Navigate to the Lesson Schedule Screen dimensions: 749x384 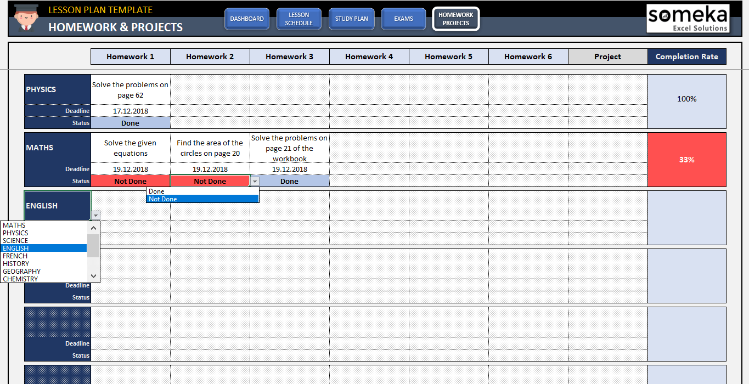click(299, 18)
